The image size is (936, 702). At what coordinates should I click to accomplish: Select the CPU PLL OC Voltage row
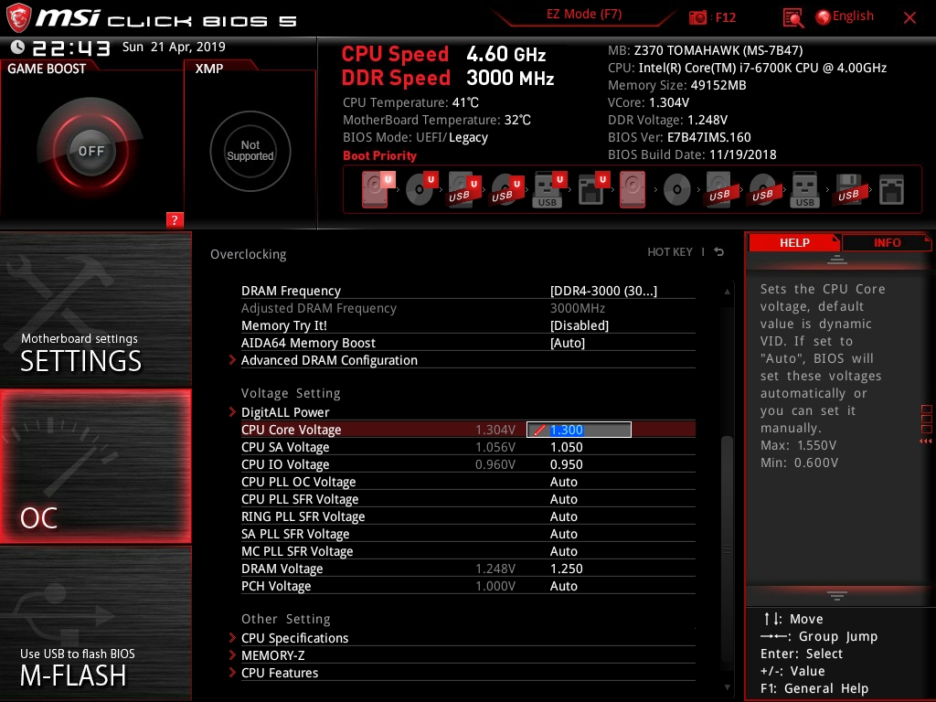(x=468, y=482)
